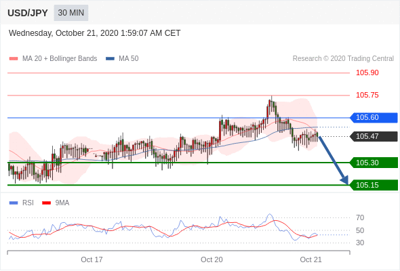This screenshot has height=271, width=400.
Task: Click the blue downward forecast arrow head
Action: 345,180
